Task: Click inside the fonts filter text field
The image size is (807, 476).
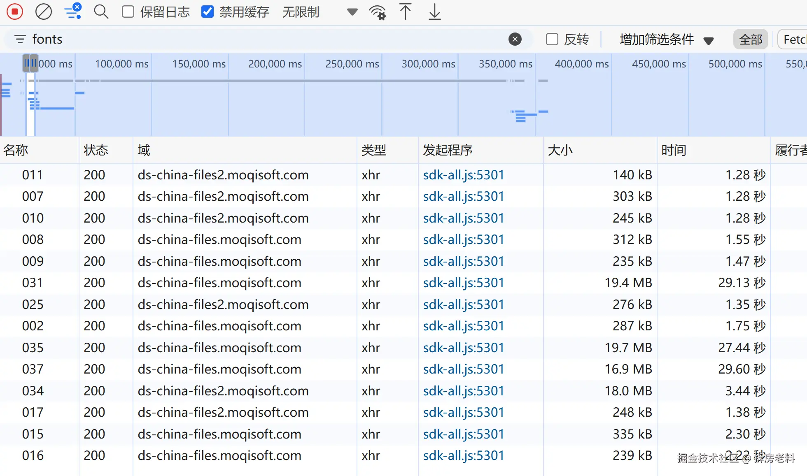Action: pos(247,39)
